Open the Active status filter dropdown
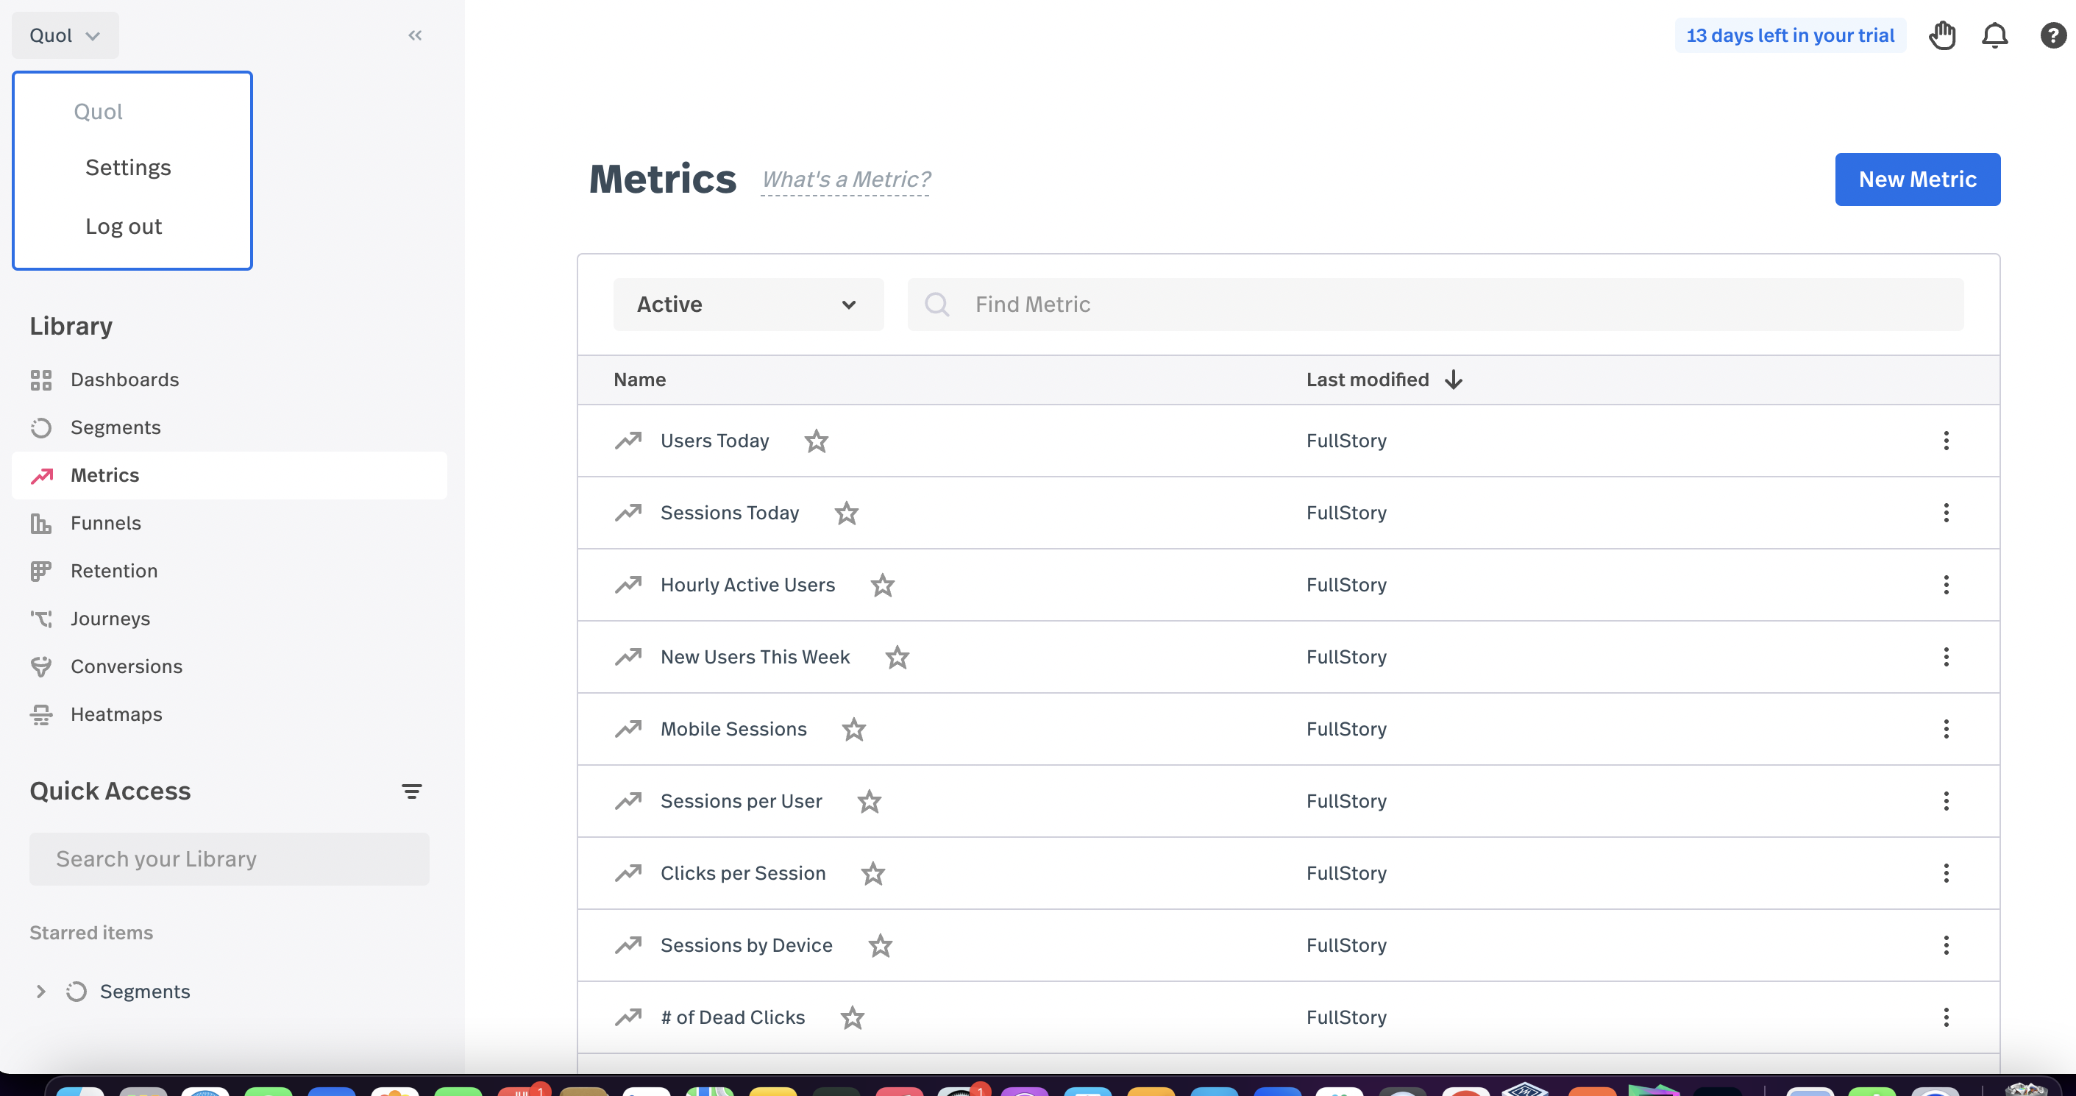2076x1096 pixels. [748, 305]
